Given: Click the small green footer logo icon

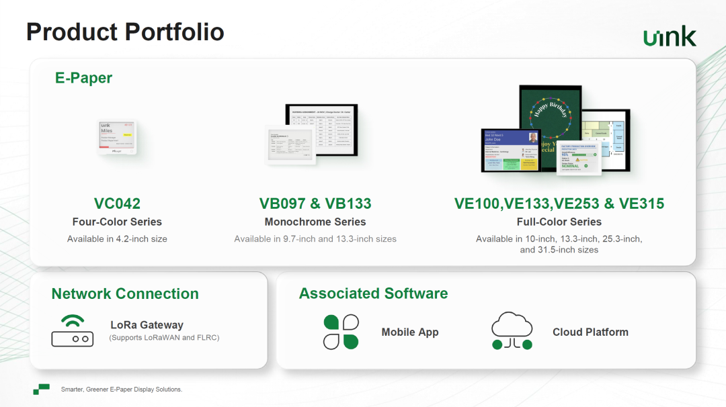Looking at the screenshot, I should pyautogui.click(x=41, y=389).
